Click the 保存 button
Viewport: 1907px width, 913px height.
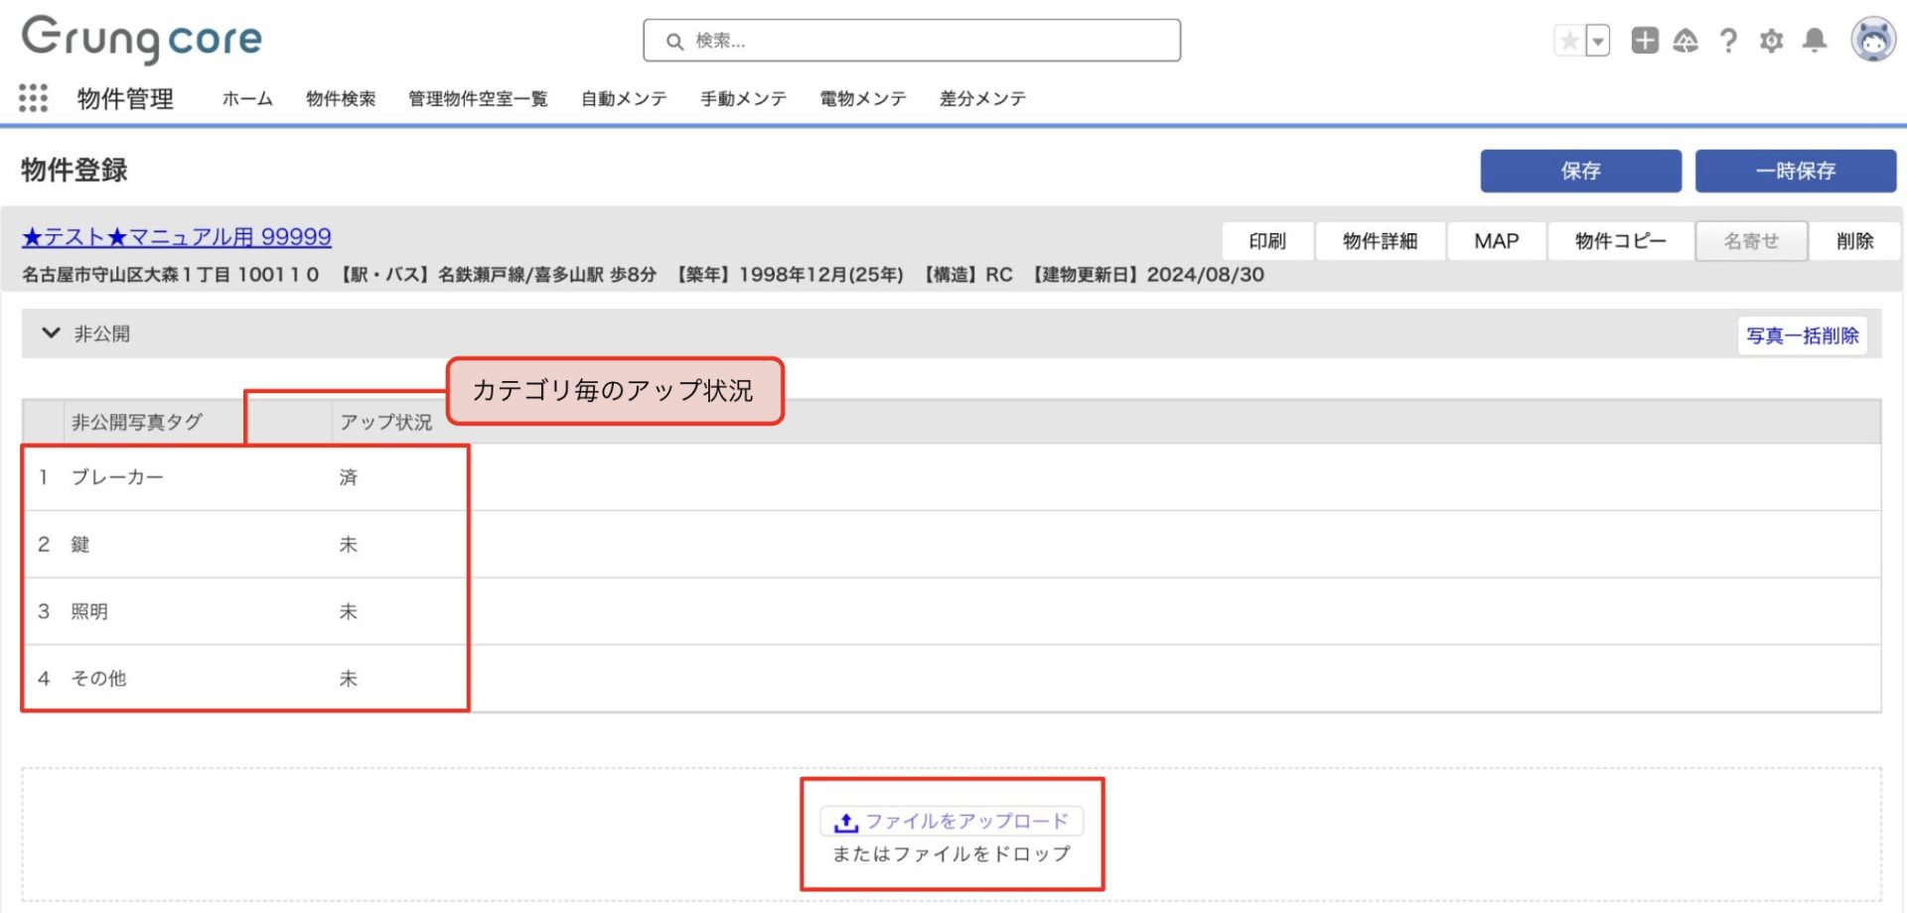1580,171
